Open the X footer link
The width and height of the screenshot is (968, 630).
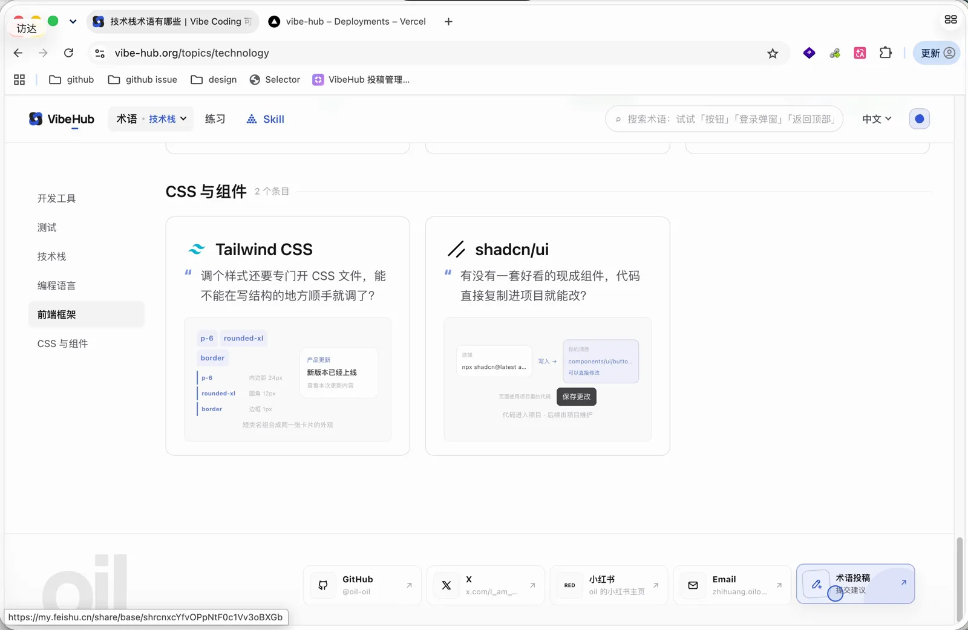485,585
